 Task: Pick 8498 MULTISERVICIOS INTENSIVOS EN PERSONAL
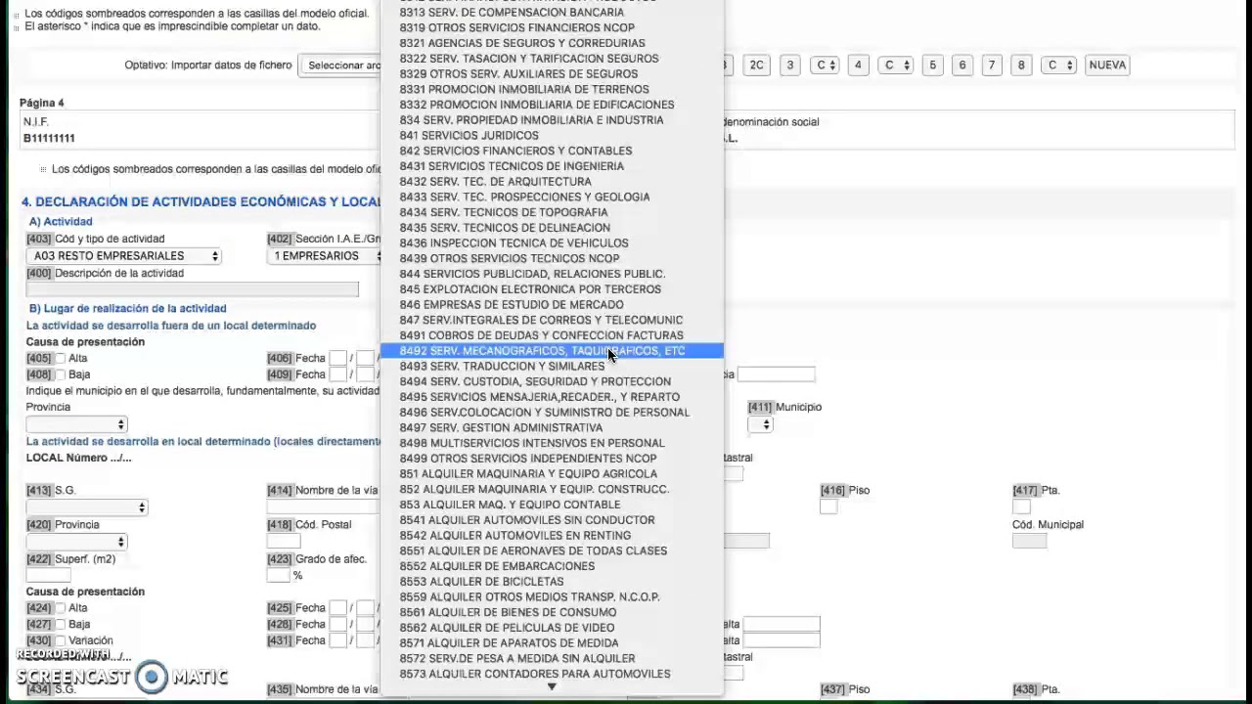tap(552, 443)
